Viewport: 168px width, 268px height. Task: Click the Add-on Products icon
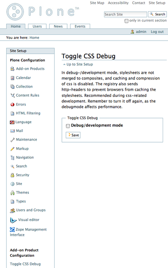click(12, 69)
